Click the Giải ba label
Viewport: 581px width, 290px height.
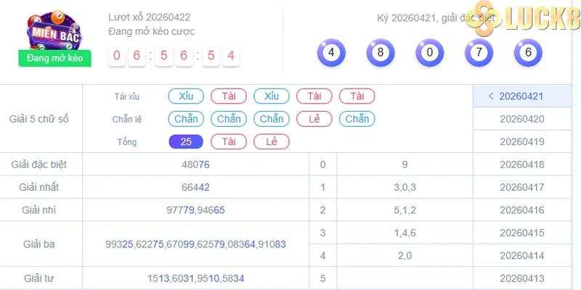(39, 244)
